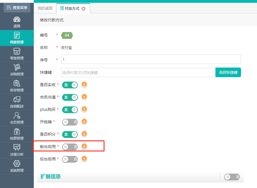Viewport: 257px width, 188px height.
Task: Select 档案管理 in the sidebar
Action: (17, 38)
